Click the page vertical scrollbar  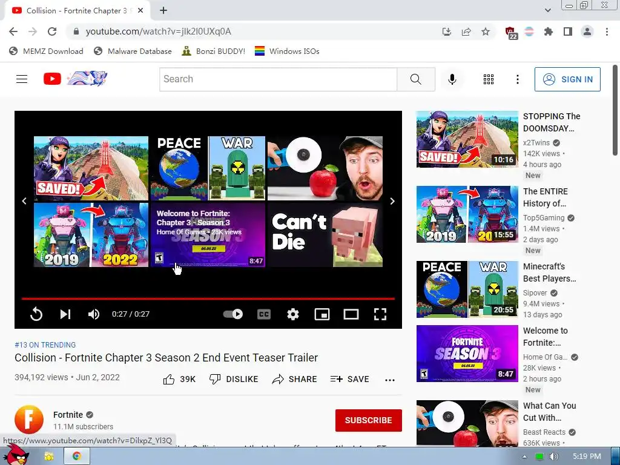point(615,111)
